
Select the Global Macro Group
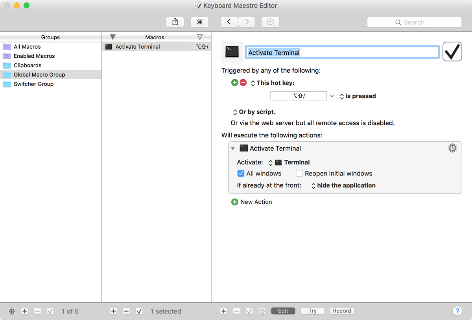tap(50, 75)
